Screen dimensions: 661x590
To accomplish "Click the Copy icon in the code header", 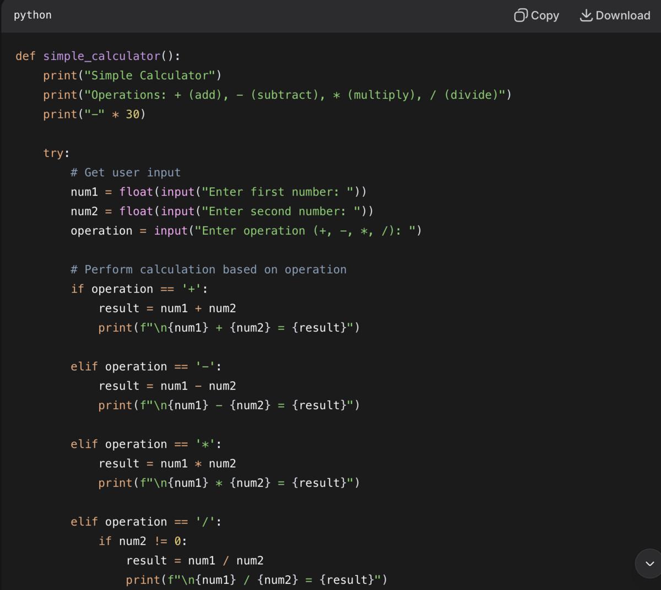I will pyautogui.click(x=521, y=15).
